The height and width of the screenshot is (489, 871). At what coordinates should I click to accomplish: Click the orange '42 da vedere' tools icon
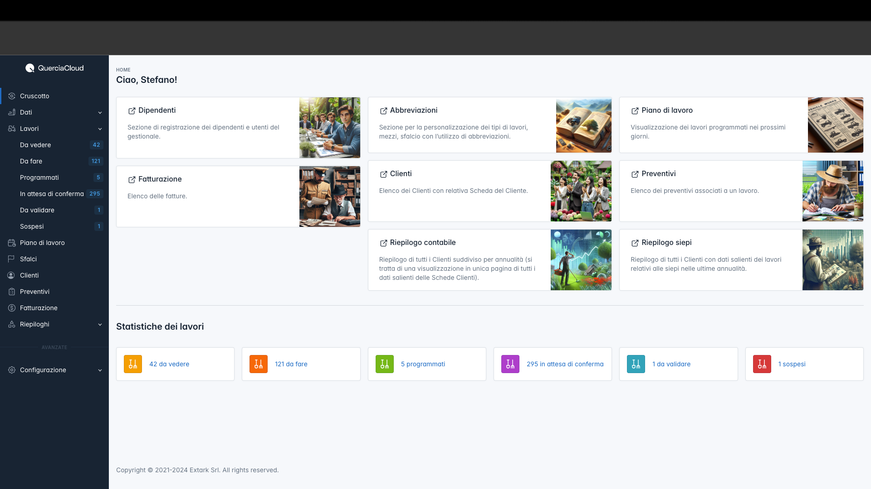click(133, 364)
